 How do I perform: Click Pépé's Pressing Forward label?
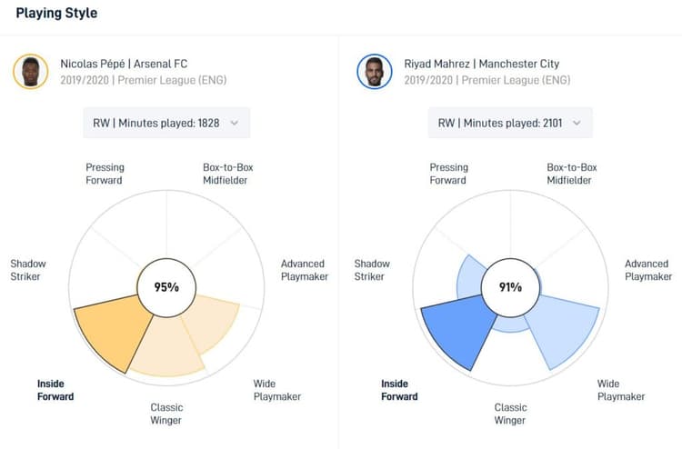pyautogui.click(x=105, y=174)
